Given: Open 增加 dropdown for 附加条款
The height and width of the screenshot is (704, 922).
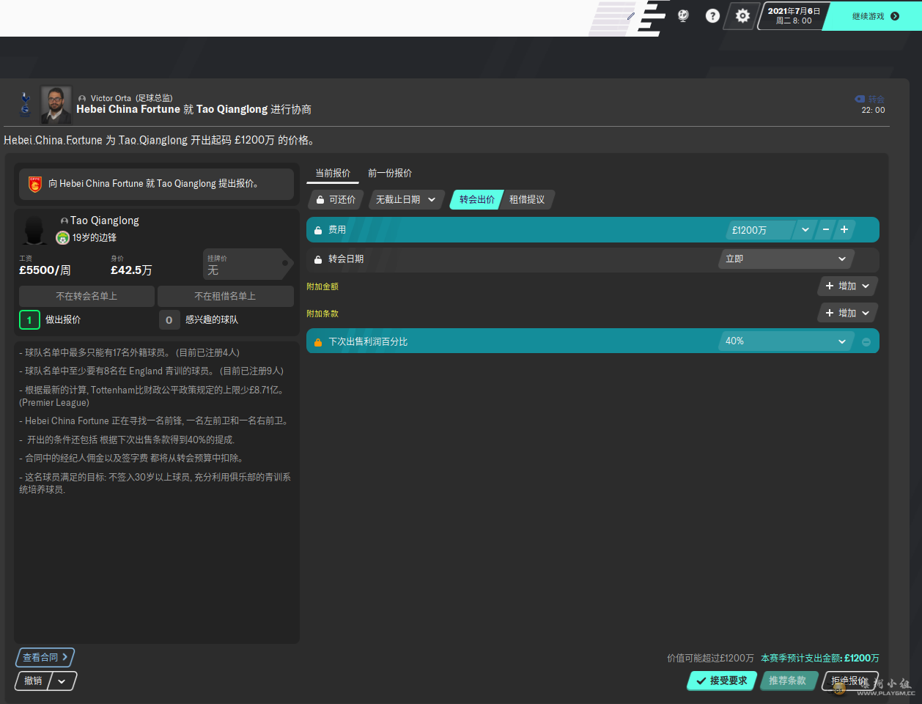Looking at the screenshot, I should point(847,313).
